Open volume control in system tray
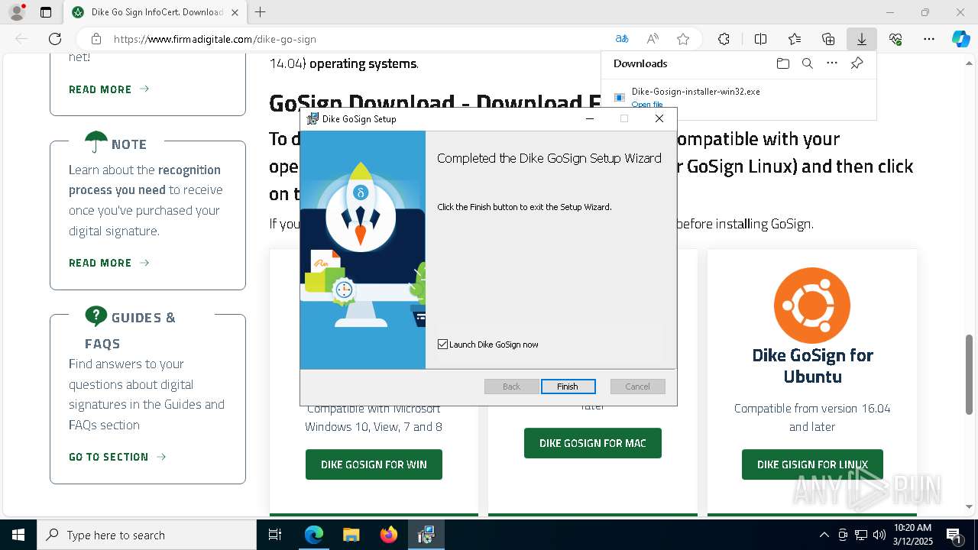 tap(879, 535)
